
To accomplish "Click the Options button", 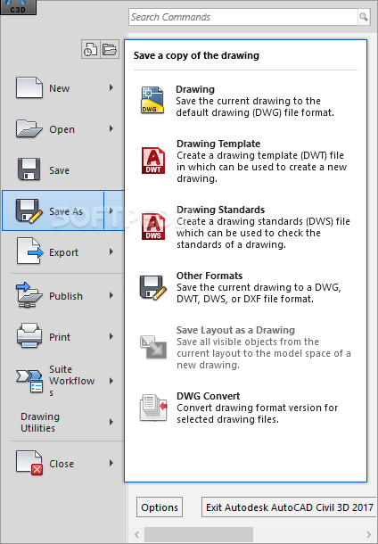I will [x=160, y=507].
